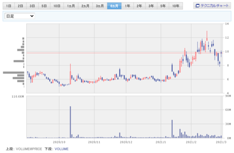This screenshot has width=234, height=153.
Task: Click the 110.66M volume label
Action: 18,97
